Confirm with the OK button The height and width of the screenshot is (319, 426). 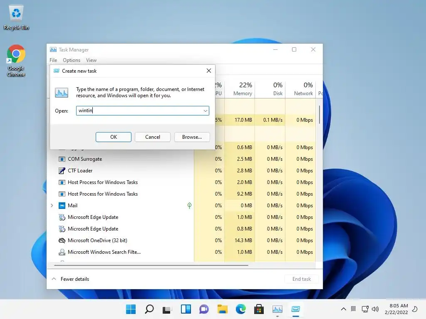pyautogui.click(x=114, y=137)
